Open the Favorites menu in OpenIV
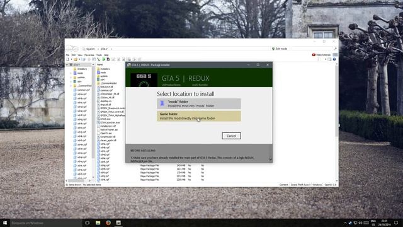The width and height of the screenshot is (403, 227). [x=89, y=55]
